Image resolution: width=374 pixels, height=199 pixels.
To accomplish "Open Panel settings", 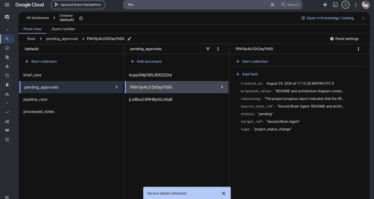I will coord(344,39).
